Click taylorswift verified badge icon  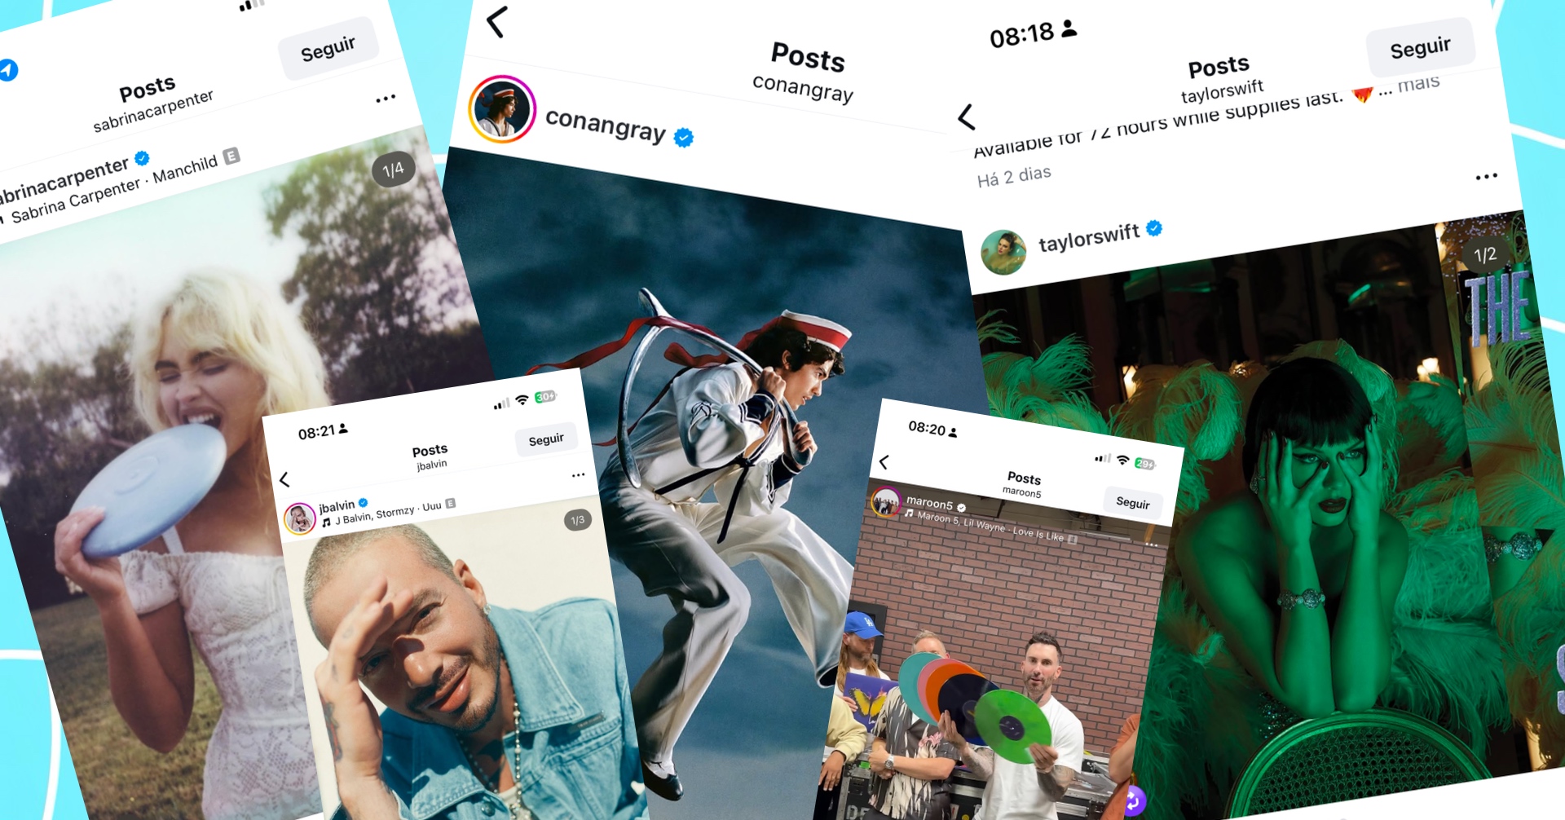click(1154, 228)
